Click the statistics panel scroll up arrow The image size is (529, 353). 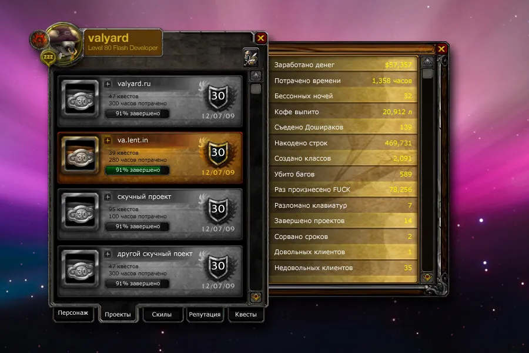tap(427, 62)
